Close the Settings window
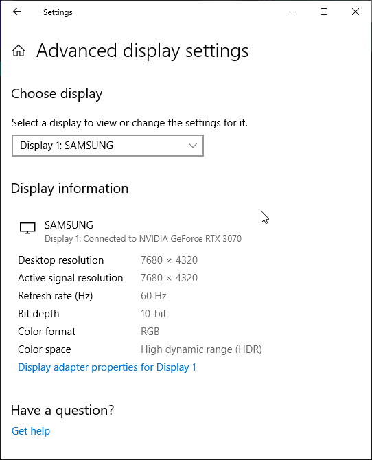The image size is (372, 460). click(356, 12)
